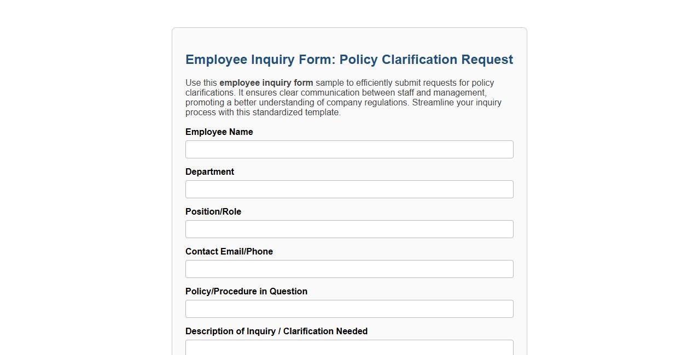Click the Position/Role input field
The image size is (699, 355).
(349, 229)
